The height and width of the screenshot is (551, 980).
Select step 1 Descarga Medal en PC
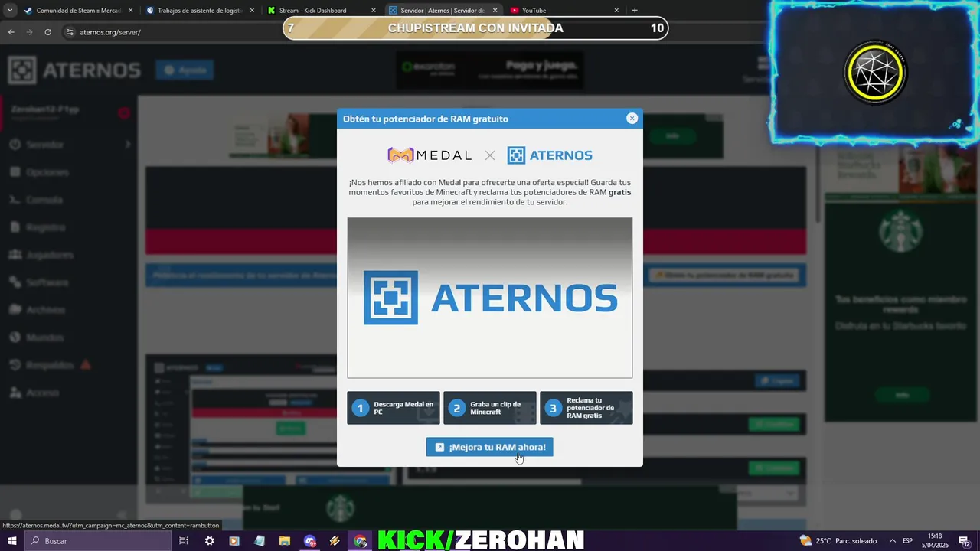tap(394, 408)
